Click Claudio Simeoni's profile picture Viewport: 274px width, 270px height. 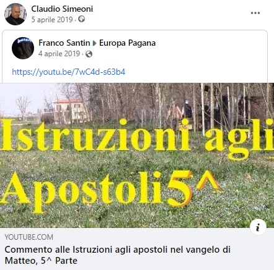point(15,14)
